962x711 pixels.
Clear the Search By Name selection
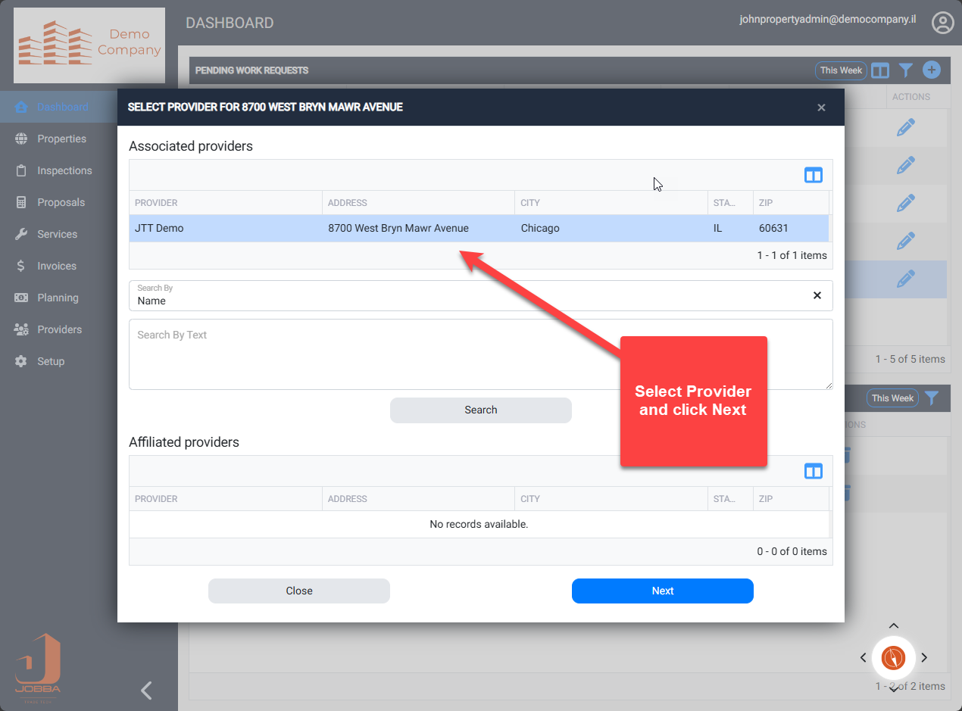817,295
